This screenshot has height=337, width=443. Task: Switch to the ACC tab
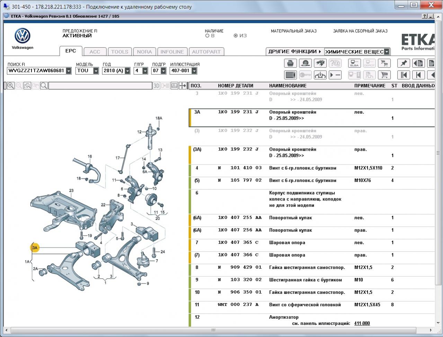pyautogui.click(x=95, y=52)
